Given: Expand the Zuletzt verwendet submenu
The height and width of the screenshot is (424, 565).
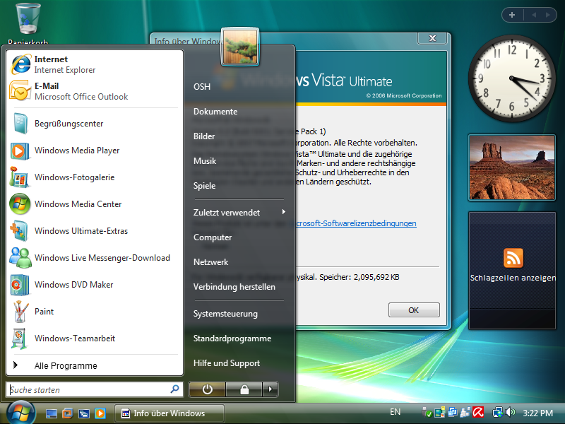Looking at the screenshot, I should coord(239,213).
